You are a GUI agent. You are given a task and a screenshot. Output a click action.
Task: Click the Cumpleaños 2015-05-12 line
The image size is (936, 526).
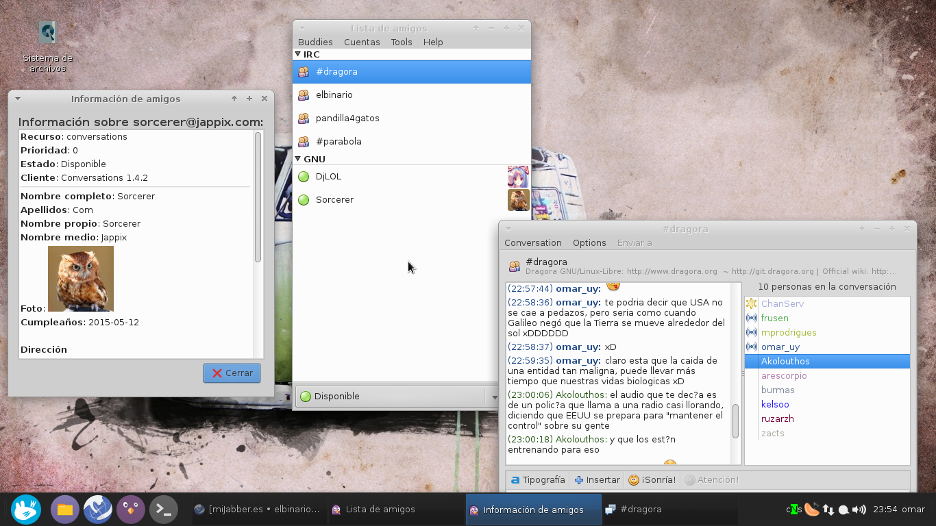click(79, 322)
